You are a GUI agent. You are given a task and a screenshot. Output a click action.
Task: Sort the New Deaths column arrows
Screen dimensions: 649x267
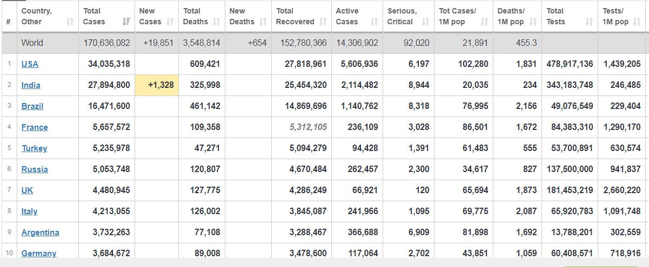point(263,22)
